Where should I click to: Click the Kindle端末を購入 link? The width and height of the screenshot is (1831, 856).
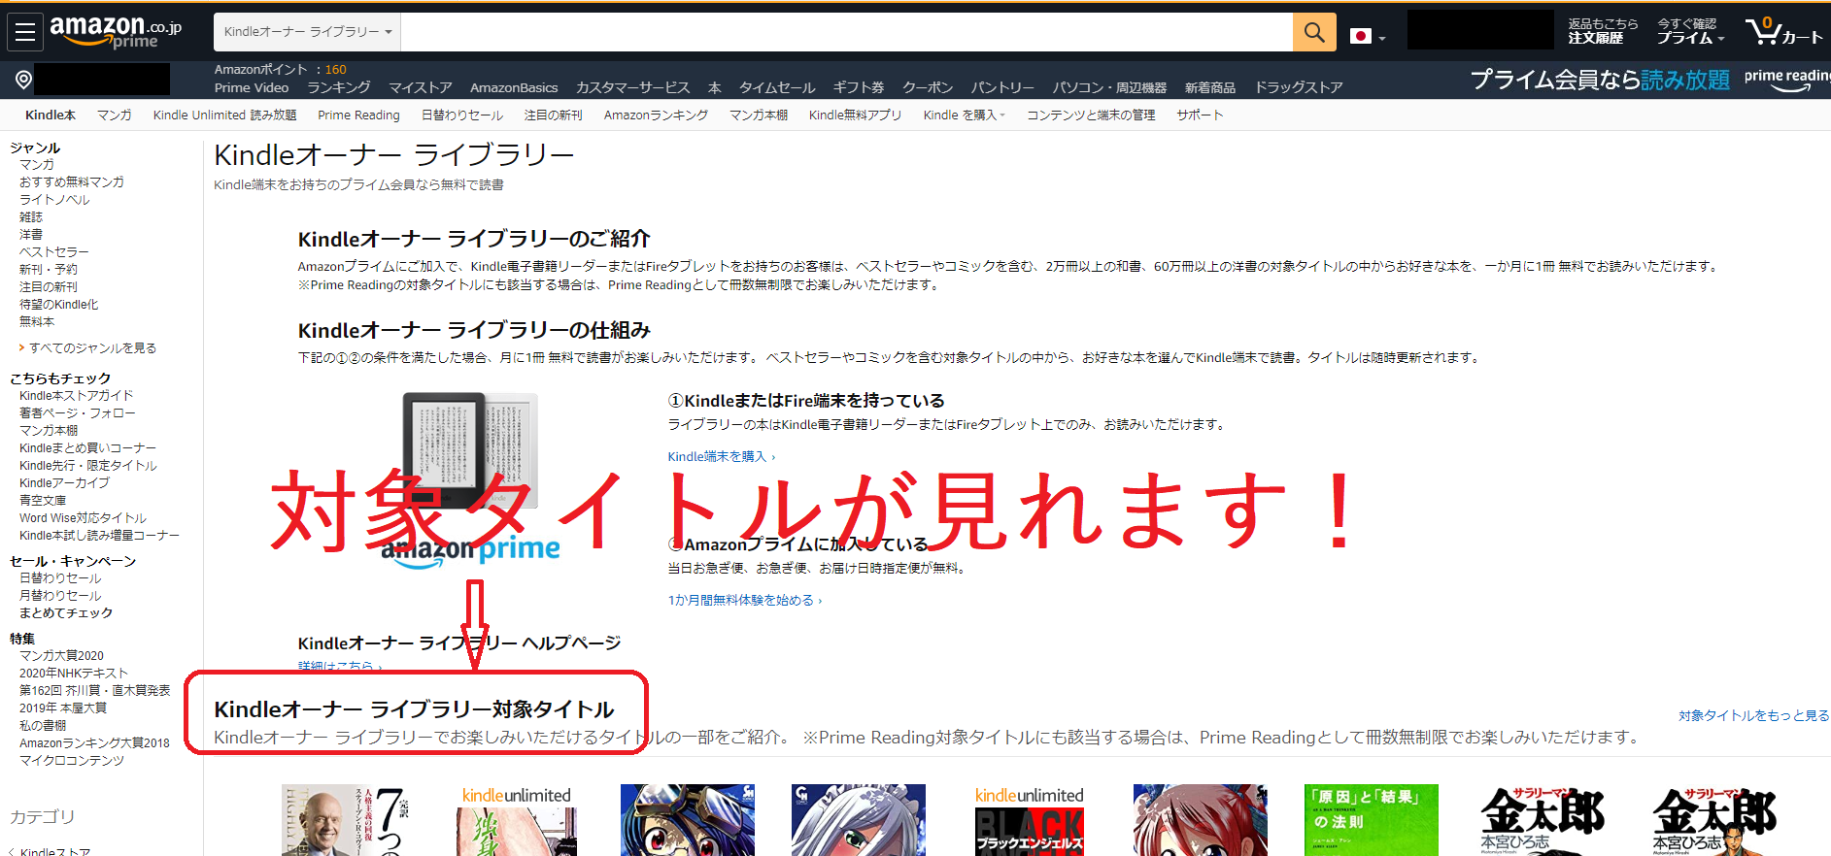(721, 457)
